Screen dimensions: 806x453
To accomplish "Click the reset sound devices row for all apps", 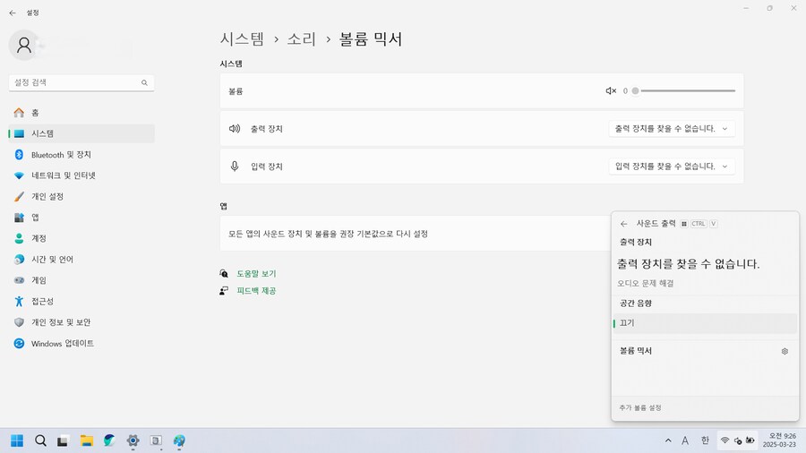I will point(416,234).
